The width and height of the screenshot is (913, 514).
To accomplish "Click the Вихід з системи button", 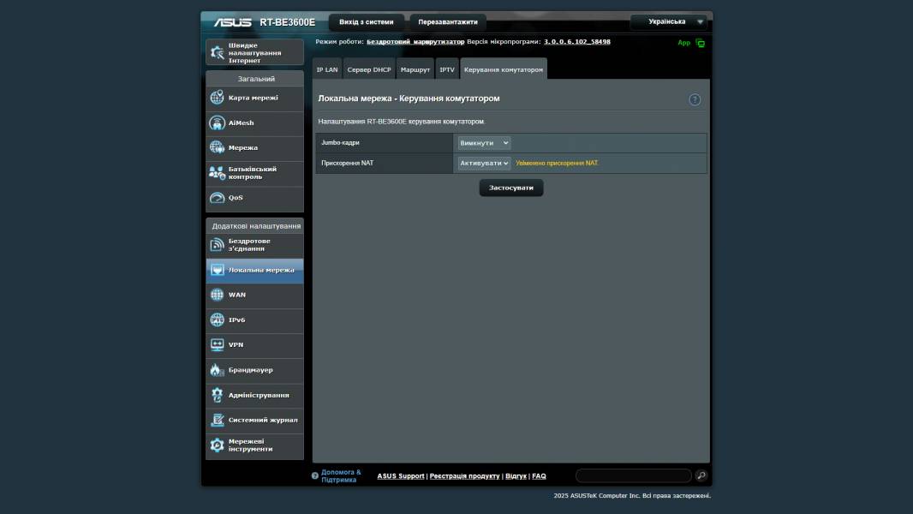I will tap(367, 22).
